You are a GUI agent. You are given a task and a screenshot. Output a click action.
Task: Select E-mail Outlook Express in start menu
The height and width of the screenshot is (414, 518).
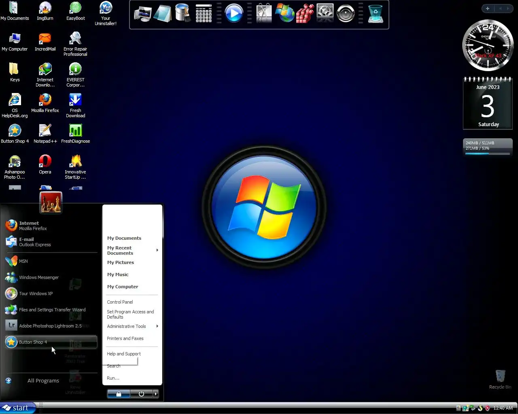point(51,242)
